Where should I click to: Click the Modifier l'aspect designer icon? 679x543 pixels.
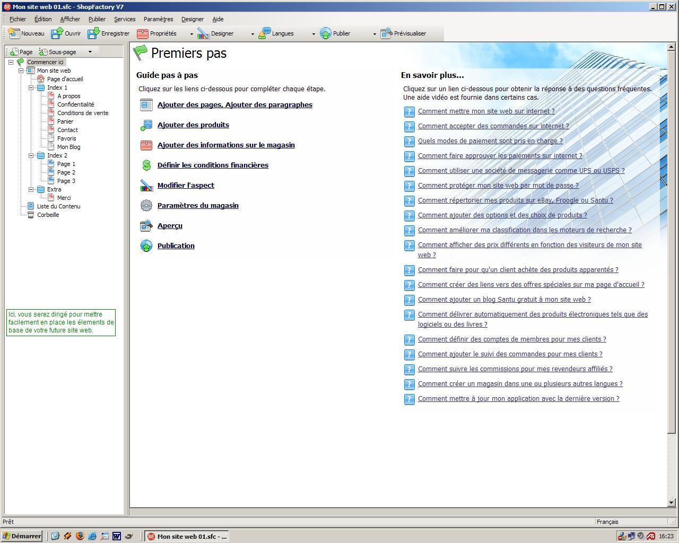146,186
